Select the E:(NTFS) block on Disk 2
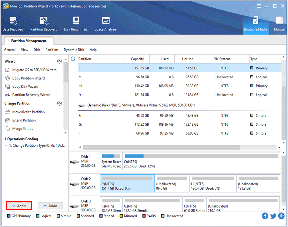The image size is (288, 227). pos(127,183)
